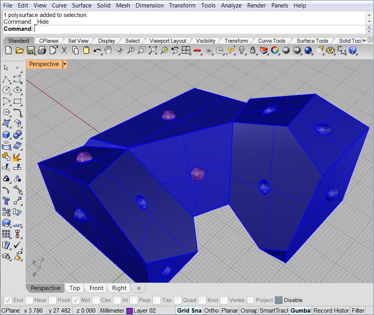
Task: Open the Perspective viewport dropdown arrow
Action: click(x=65, y=64)
